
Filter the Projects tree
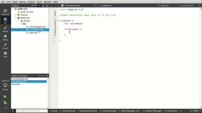coord(36,6)
